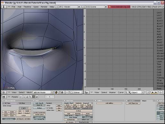Toggle Clockwise spin option
Image resolution: width=165 pixels, height=124 pixels.
87,117
